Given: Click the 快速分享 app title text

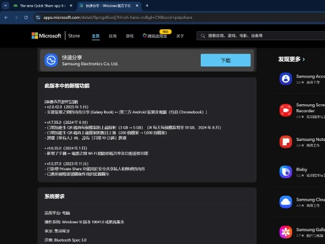Looking at the screenshot, I should (72, 57).
